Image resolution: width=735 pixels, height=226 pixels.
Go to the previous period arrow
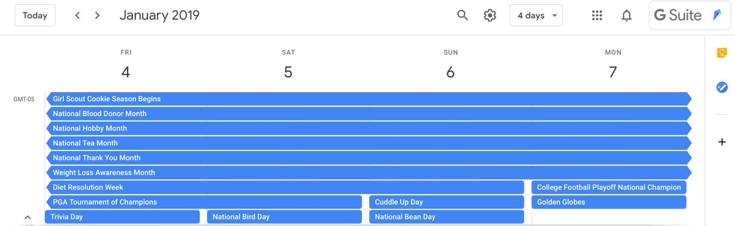(x=77, y=15)
